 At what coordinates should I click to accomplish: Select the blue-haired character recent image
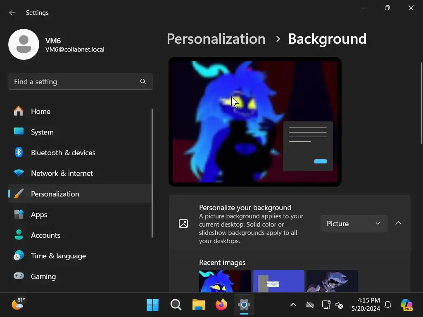[x=225, y=281]
